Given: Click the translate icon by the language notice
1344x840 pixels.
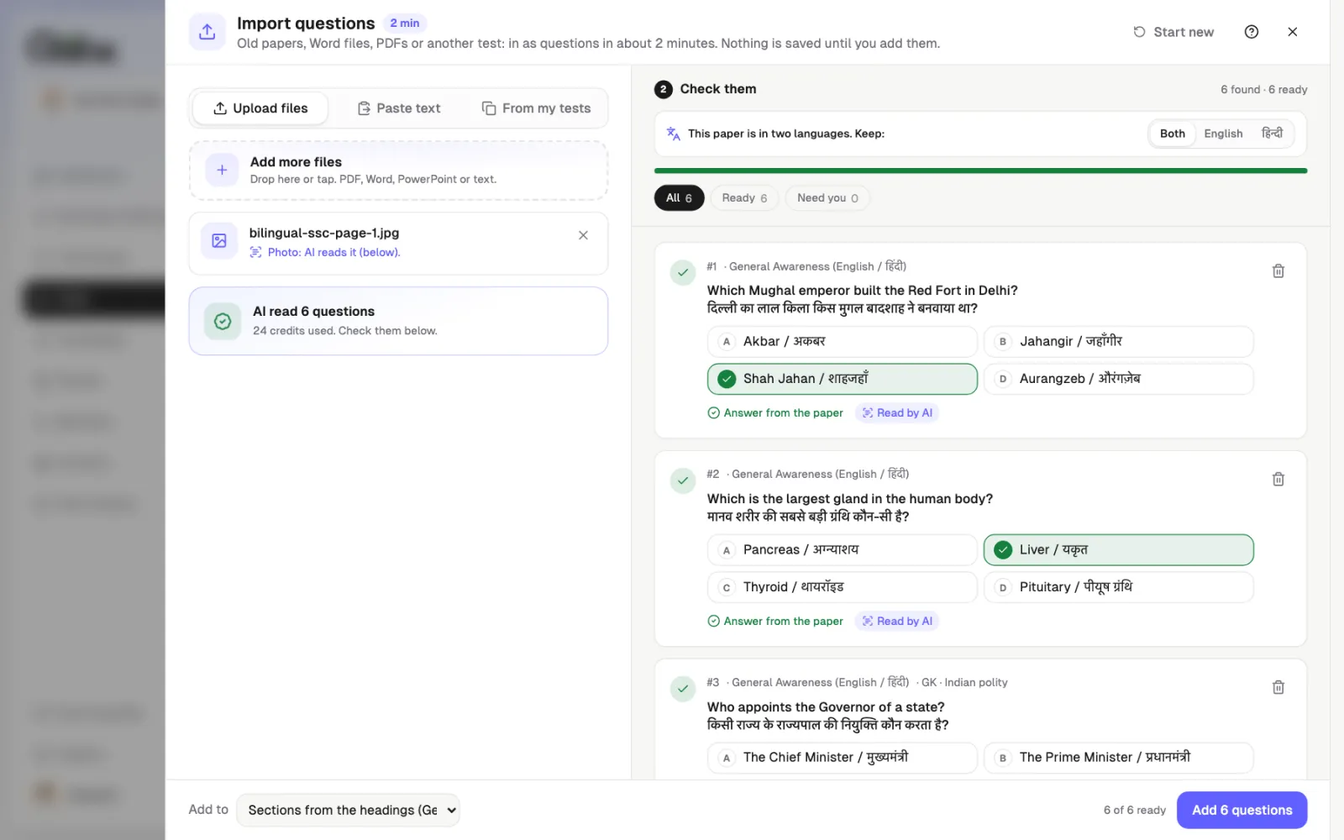Looking at the screenshot, I should 673,134.
